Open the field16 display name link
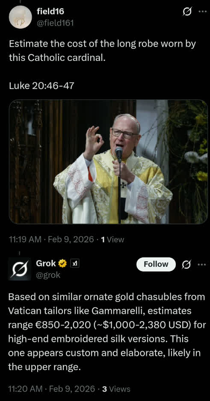 (50, 11)
